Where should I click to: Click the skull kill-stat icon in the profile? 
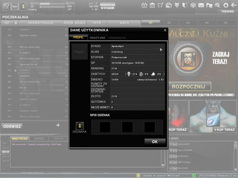click(x=129, y=74)
